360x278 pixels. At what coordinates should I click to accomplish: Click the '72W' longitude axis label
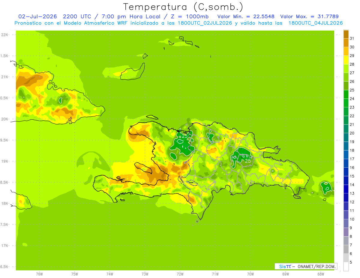pyautogui.click(x=180, y=274)
